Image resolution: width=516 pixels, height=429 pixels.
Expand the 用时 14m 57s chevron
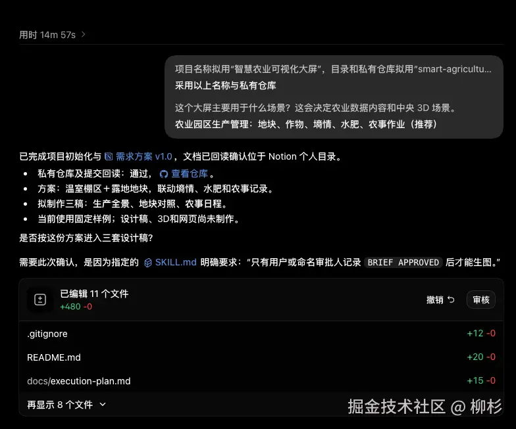83,34
